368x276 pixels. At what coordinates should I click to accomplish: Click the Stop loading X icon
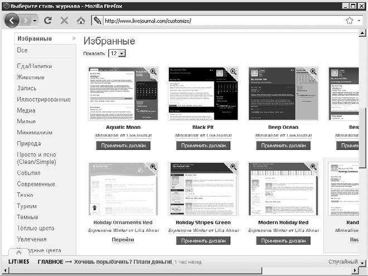point(64,21)
